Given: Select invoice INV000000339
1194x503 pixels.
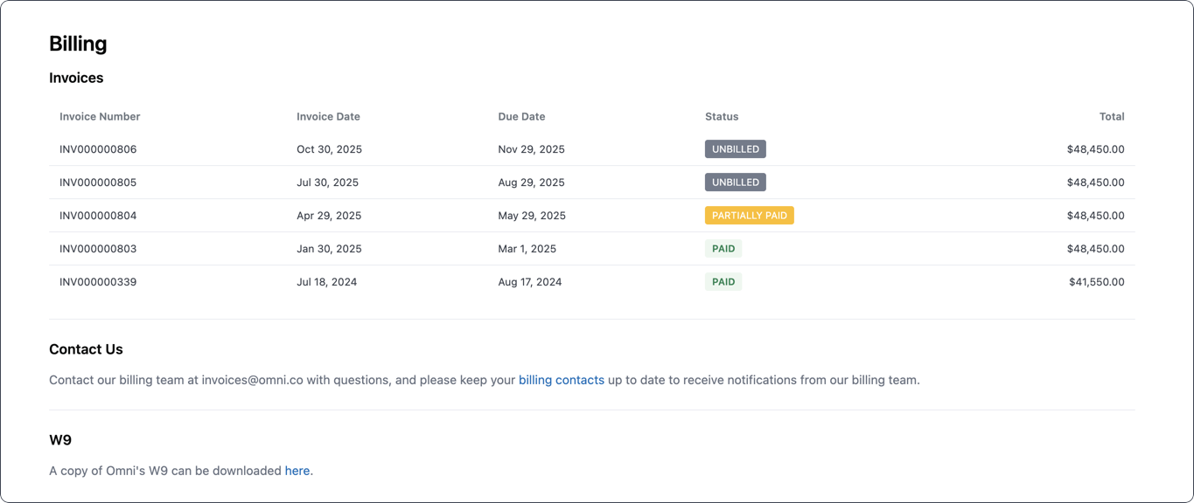Looking at the screenshot, I should click(98, 282).
